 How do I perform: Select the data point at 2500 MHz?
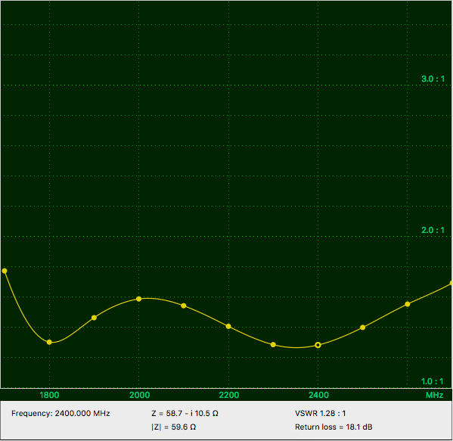click(x=362, y=328)
